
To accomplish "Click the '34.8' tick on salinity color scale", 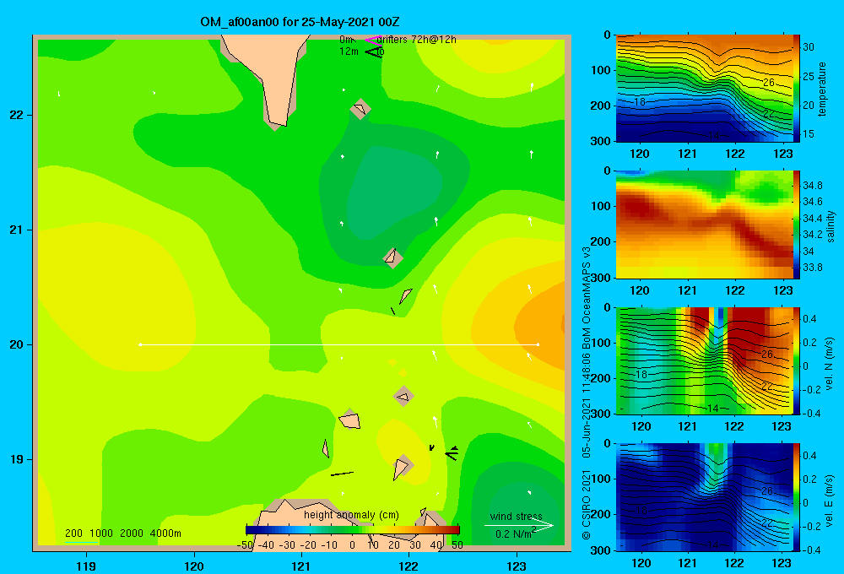I will pos(812,185).
